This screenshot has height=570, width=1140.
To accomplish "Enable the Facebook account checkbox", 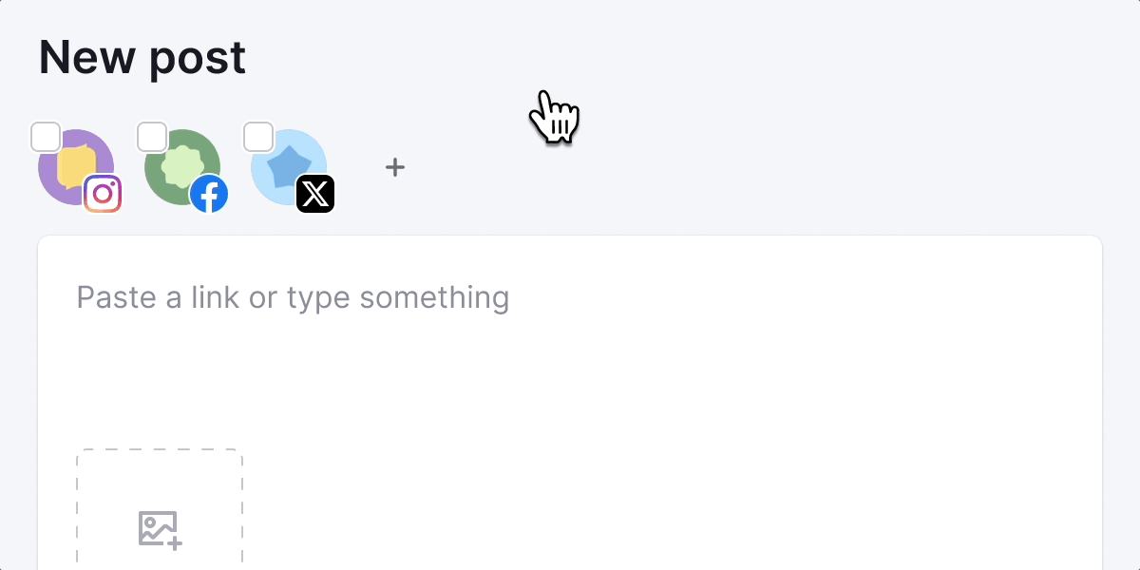I will [x=152, y=137].
